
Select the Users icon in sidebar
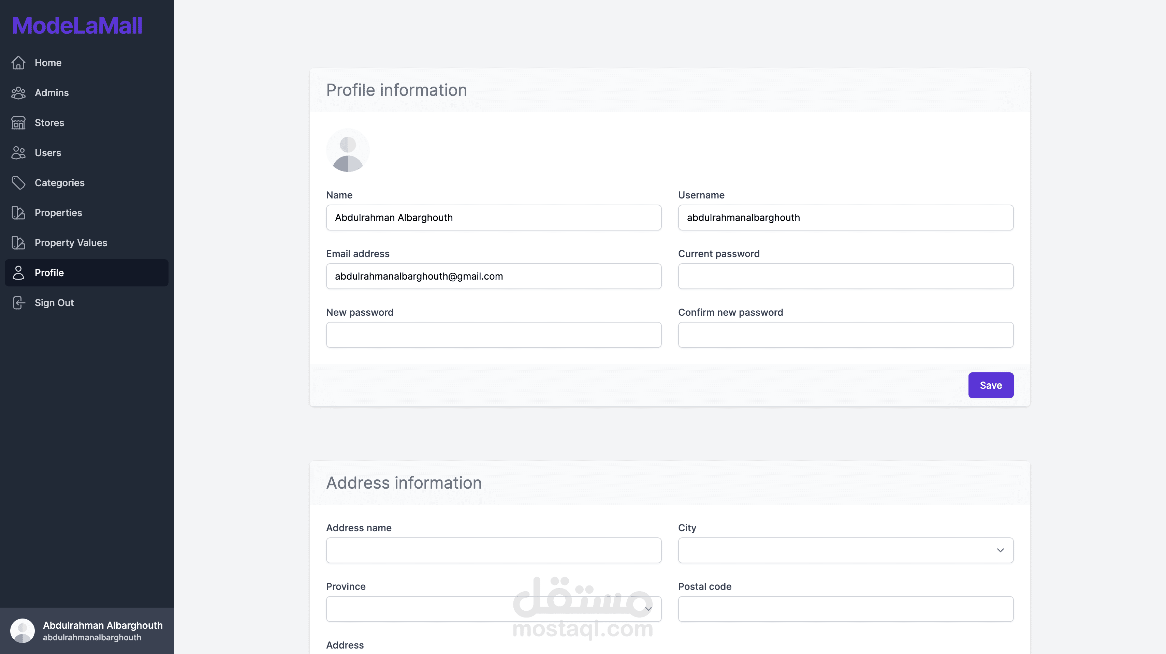tap(18, 153)
